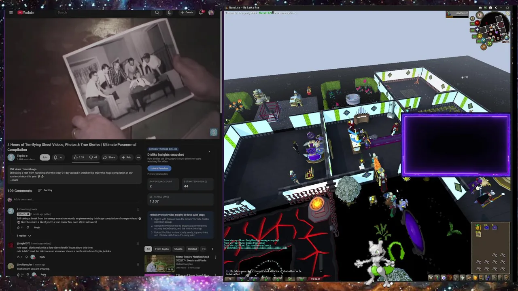
Task: Open the YouTube hamburger guide menu
Action: [11, 13]
